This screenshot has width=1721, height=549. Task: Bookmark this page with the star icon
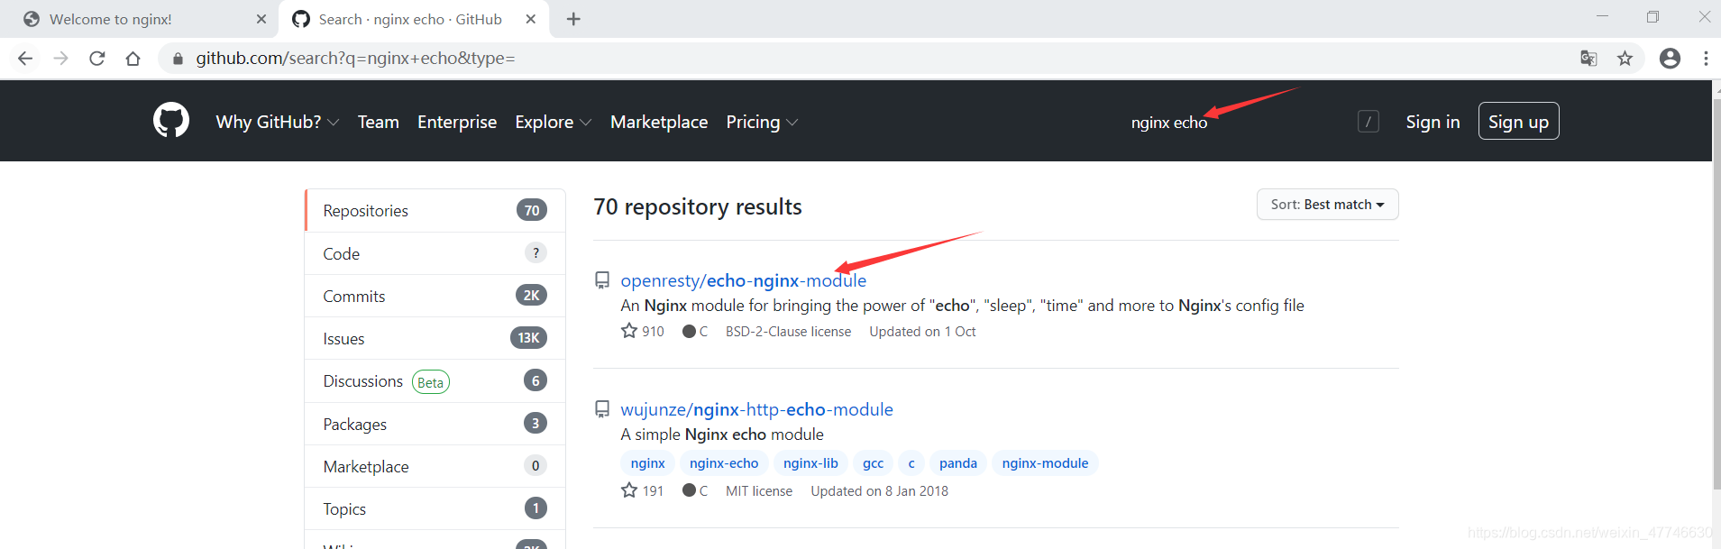pos(1625,59)
